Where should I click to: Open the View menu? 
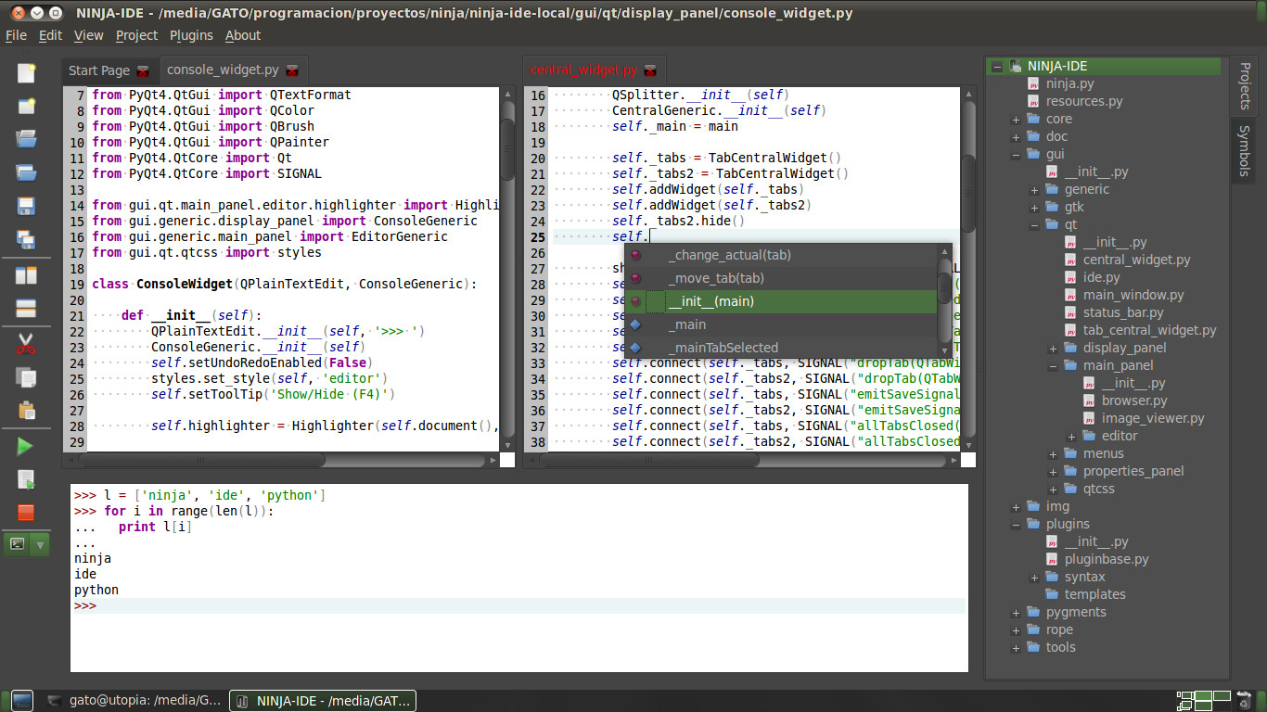[x=89, y=35]
